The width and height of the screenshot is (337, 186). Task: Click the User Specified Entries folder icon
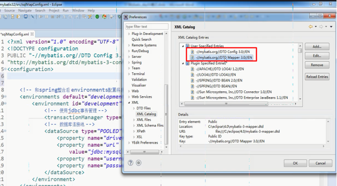pyautogui.click(x=187, y=46)
